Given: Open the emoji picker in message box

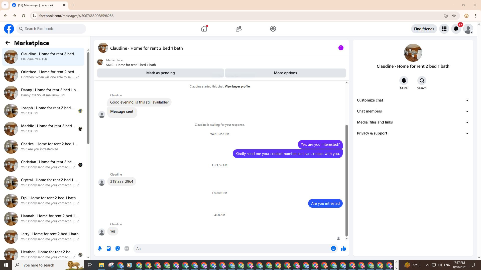Looking at the screenshot, I should [x=333, y=248].
